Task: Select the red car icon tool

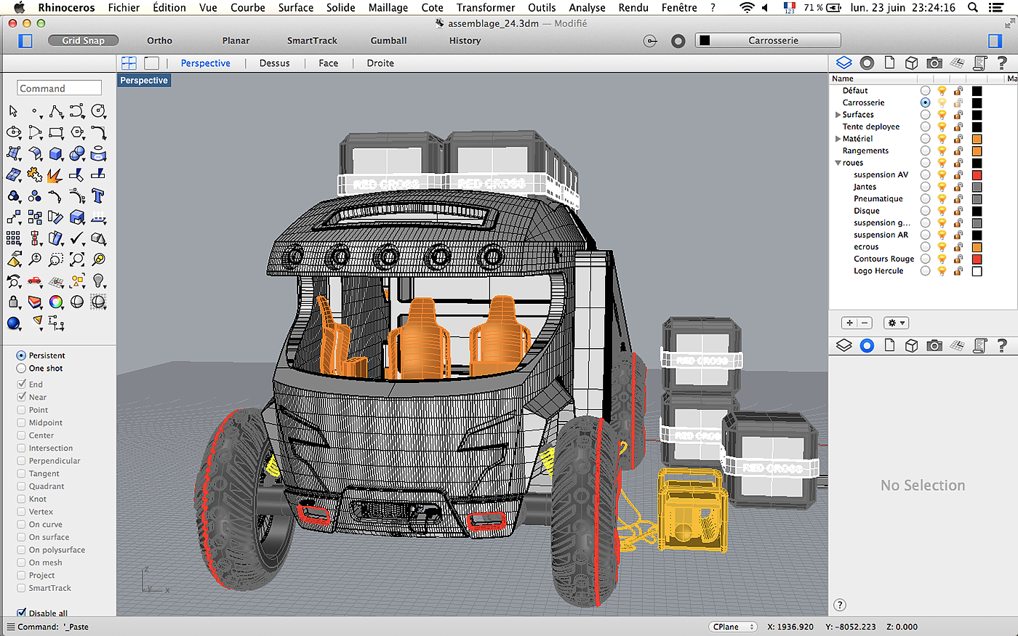Action: 35,281
